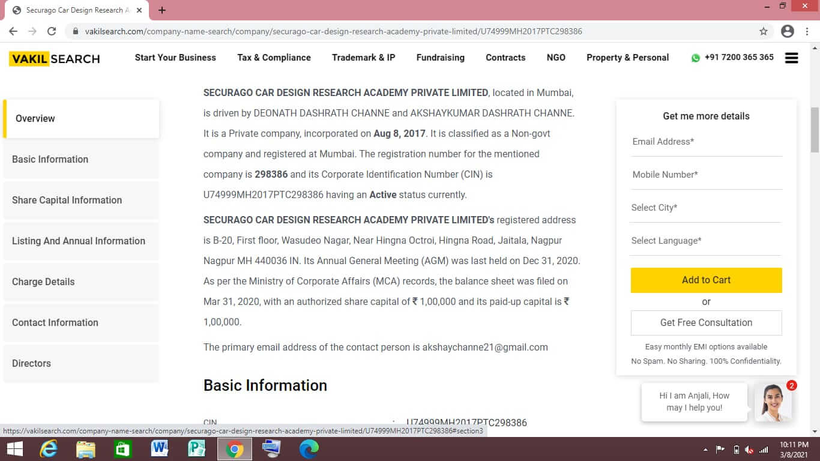
Task: Click the Vakilsearch logo
Action: click(55, 58)
